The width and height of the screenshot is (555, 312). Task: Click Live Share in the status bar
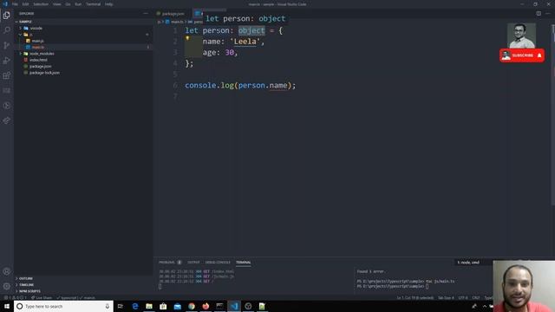pos(42,298)
